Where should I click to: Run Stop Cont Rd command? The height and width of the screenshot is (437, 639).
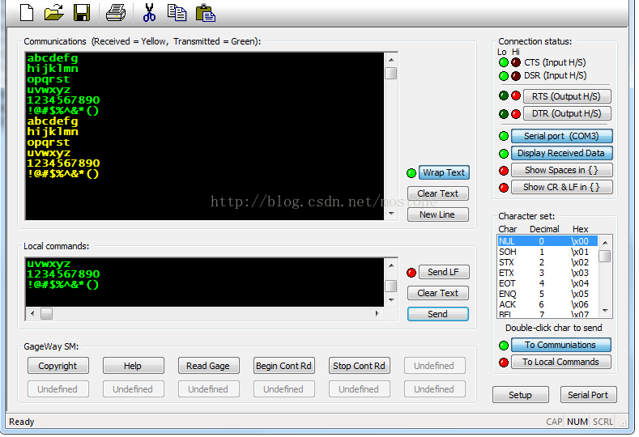pos(359,366)
